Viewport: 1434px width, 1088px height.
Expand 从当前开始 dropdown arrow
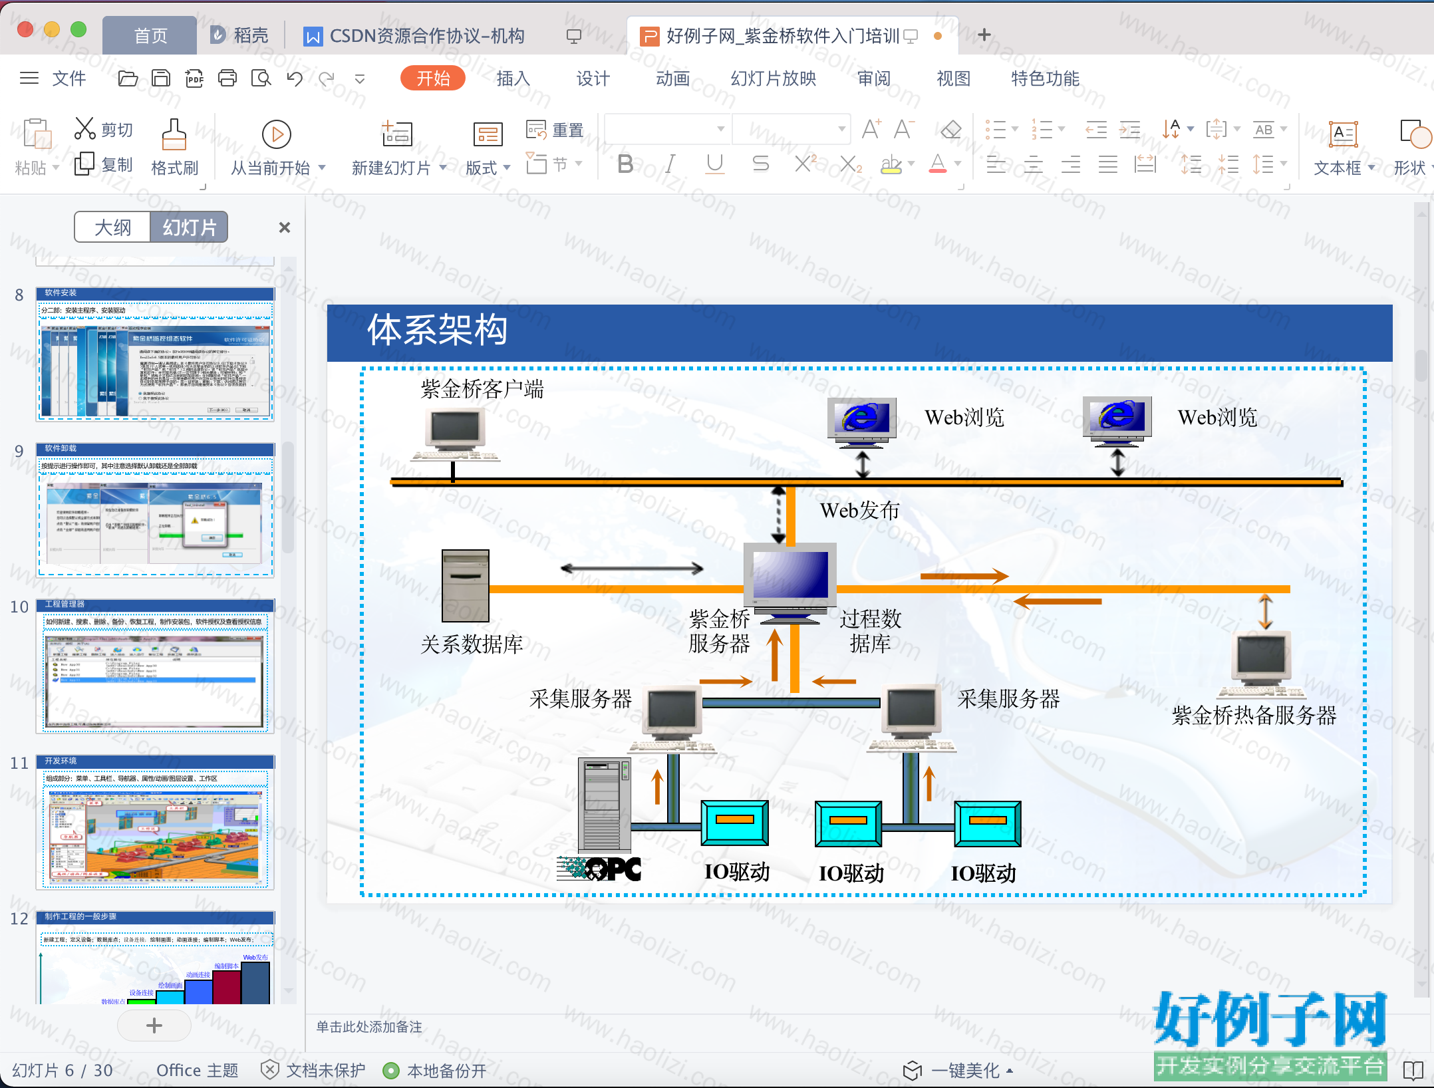(x=322, y=168)
